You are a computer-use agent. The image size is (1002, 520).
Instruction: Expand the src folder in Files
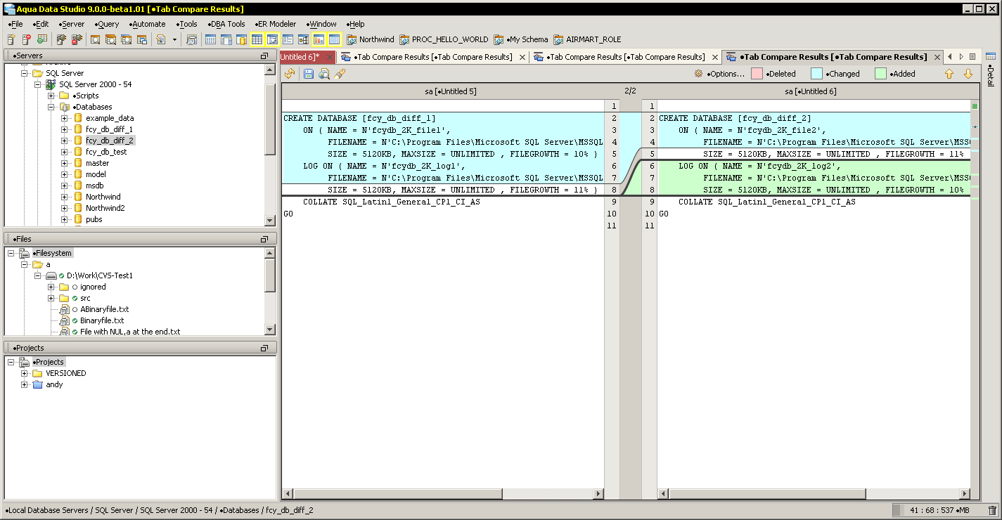(51, 298)
